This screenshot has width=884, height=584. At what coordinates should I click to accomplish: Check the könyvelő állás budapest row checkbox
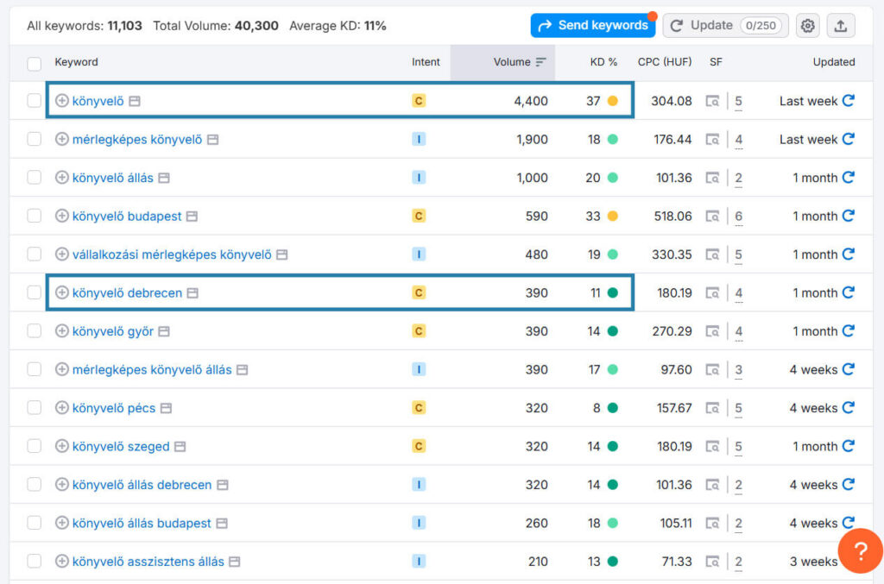click(x=35, y=523)
